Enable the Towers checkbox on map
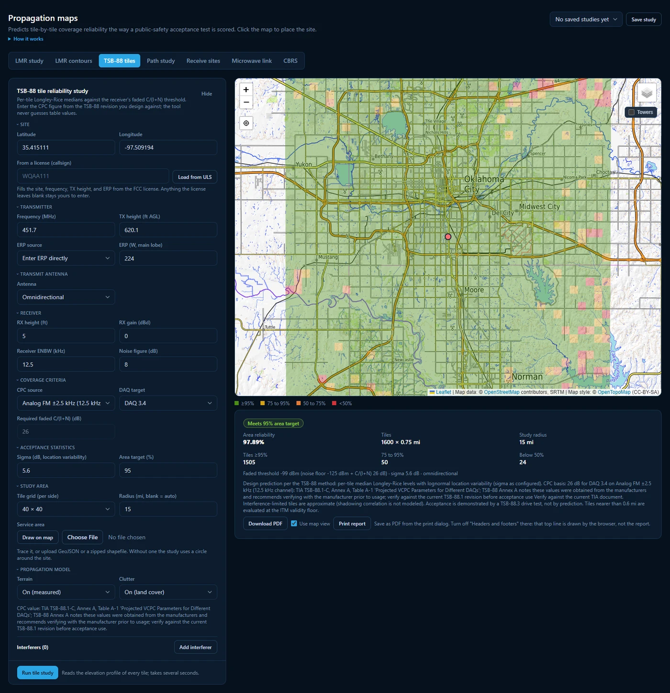Image resolution: width=670 pixels, height=693 pixels. coord(632,112)
